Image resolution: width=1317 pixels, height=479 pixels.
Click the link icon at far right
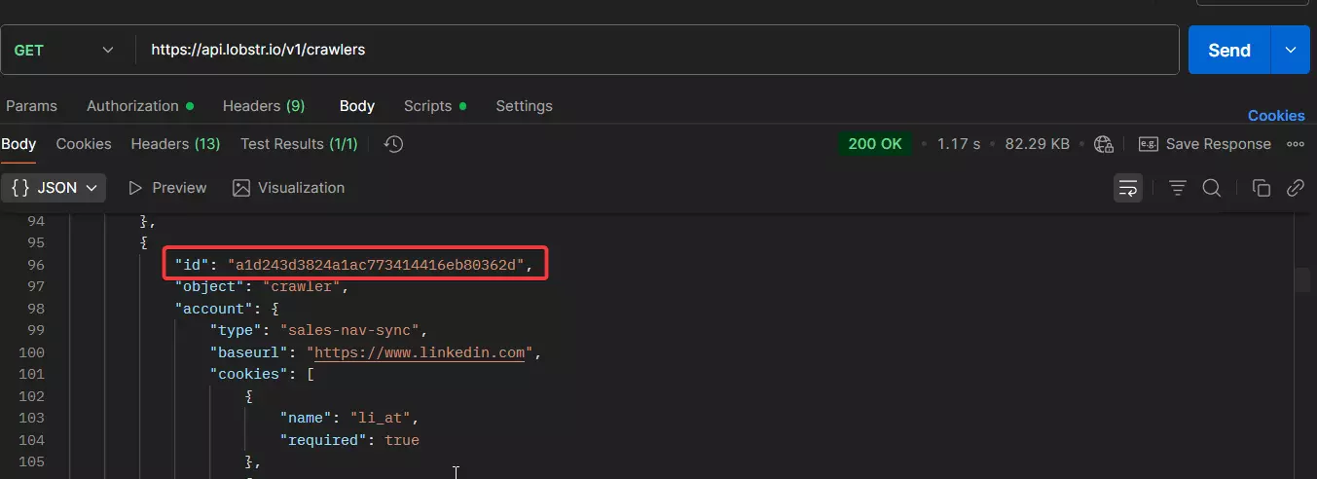coord(1295,188)
